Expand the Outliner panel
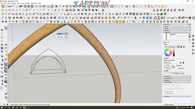195x109 pixels. click(177, 96)
